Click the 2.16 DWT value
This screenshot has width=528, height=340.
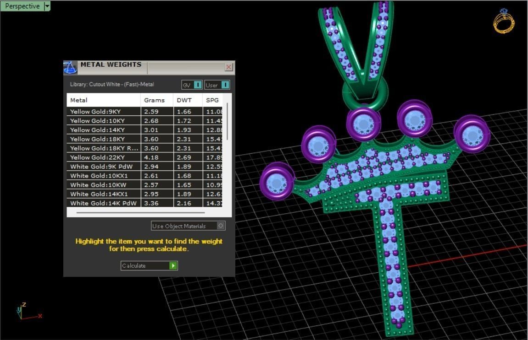click(x=184, y=203)
